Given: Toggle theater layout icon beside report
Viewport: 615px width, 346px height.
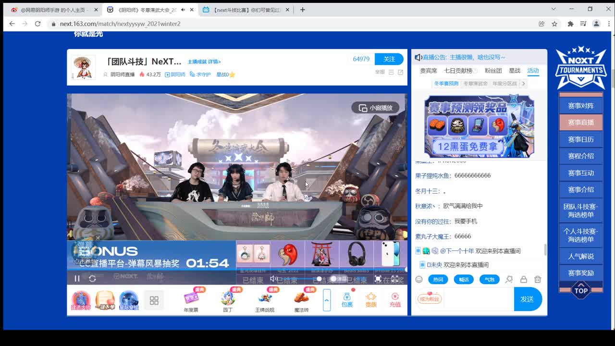Looking at the screenshot, I should [391, 72].
